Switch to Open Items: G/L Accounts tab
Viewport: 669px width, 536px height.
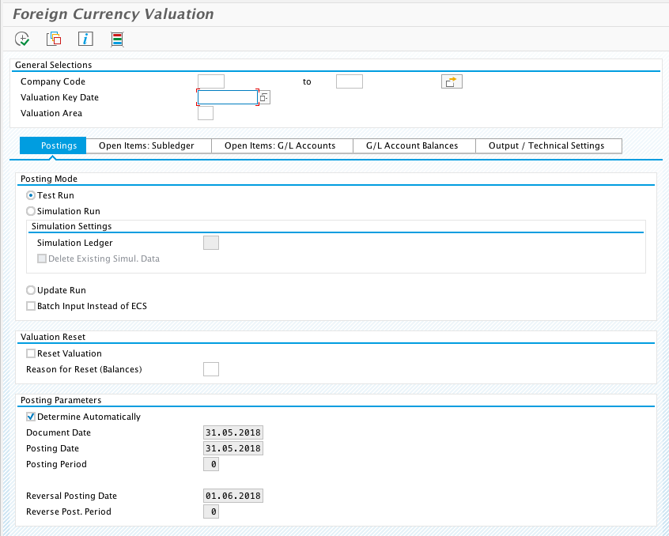pos(280,145)
